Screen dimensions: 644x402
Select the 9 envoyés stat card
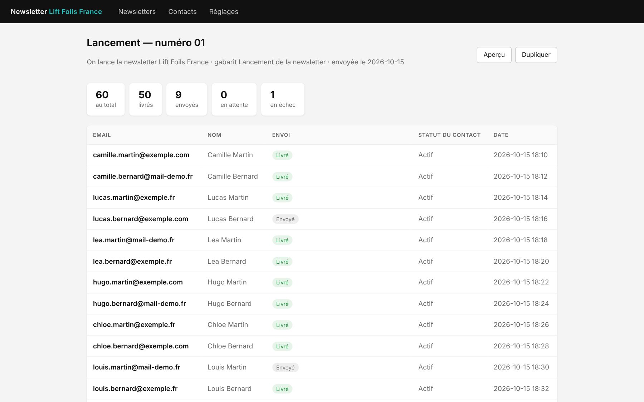click(186, 99)
